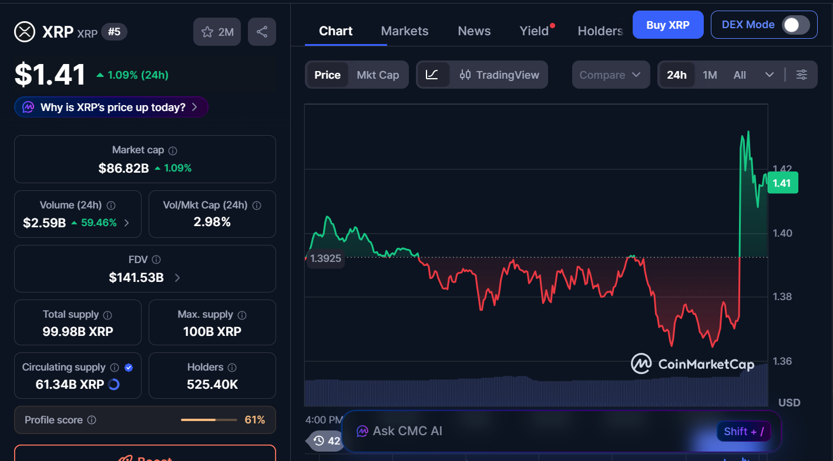Viewport: 833px width, 461px height.
Task: Expand the timeframe chevron next to All
Action: pyautogui.click(x=770, y=75)
